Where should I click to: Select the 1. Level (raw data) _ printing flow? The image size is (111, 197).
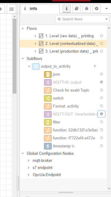click(x=69, y=36)
